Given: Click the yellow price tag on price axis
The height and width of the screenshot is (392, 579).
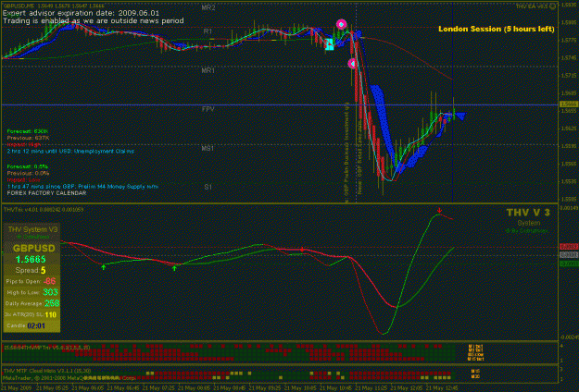Looking at the screenshot, I should pos(569,104).
